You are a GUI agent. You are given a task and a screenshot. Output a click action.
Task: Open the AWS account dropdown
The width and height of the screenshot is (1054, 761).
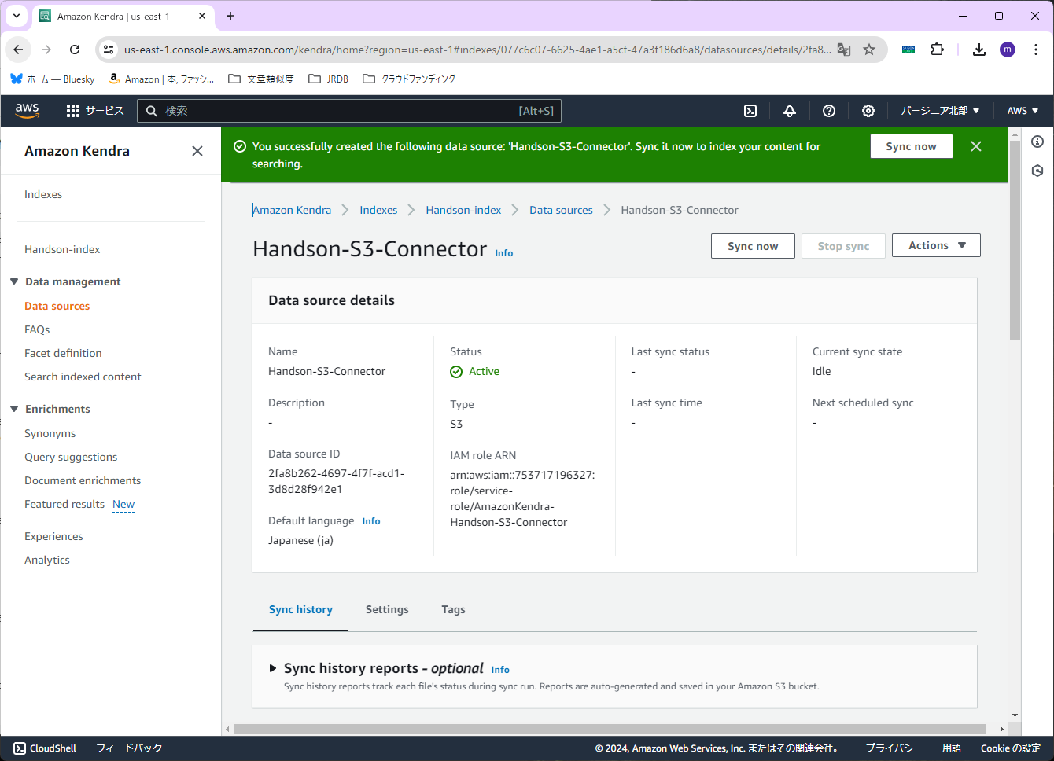pos(1023,111)
